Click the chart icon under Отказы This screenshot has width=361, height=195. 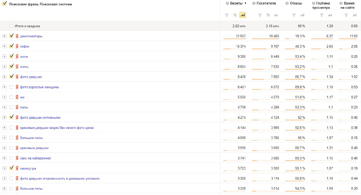tap(302, 15)
